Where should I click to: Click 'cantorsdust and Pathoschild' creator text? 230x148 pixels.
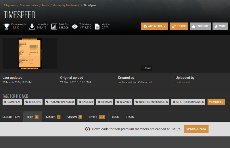(135, 82)
